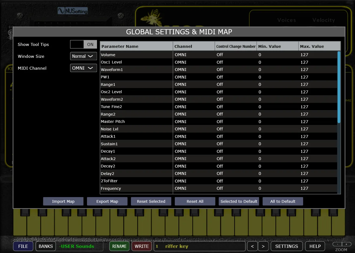Click the Reset Selected button
The height and width of the screenshot is (253, 355).
(151, 201)
